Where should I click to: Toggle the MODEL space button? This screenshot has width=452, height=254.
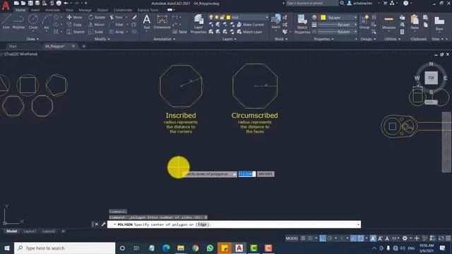pos(292,238)
